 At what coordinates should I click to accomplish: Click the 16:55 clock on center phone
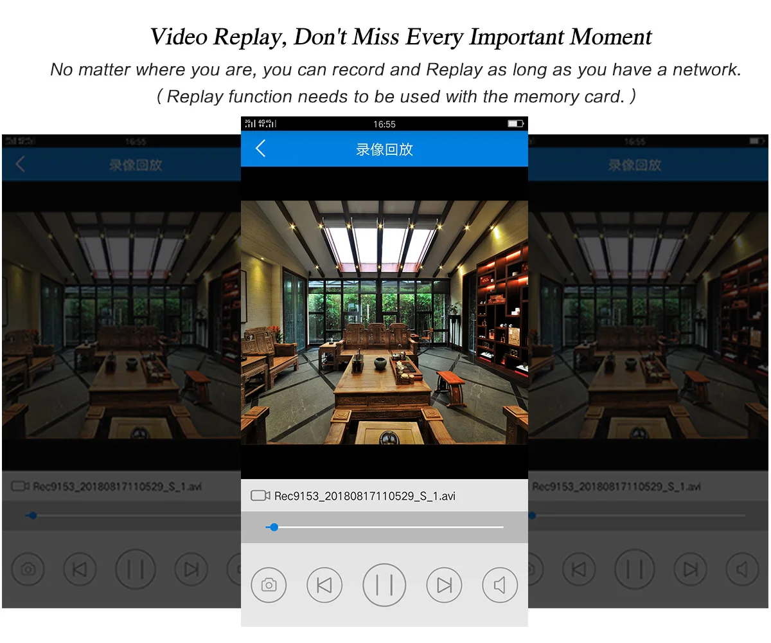click(x=384, y=124)
